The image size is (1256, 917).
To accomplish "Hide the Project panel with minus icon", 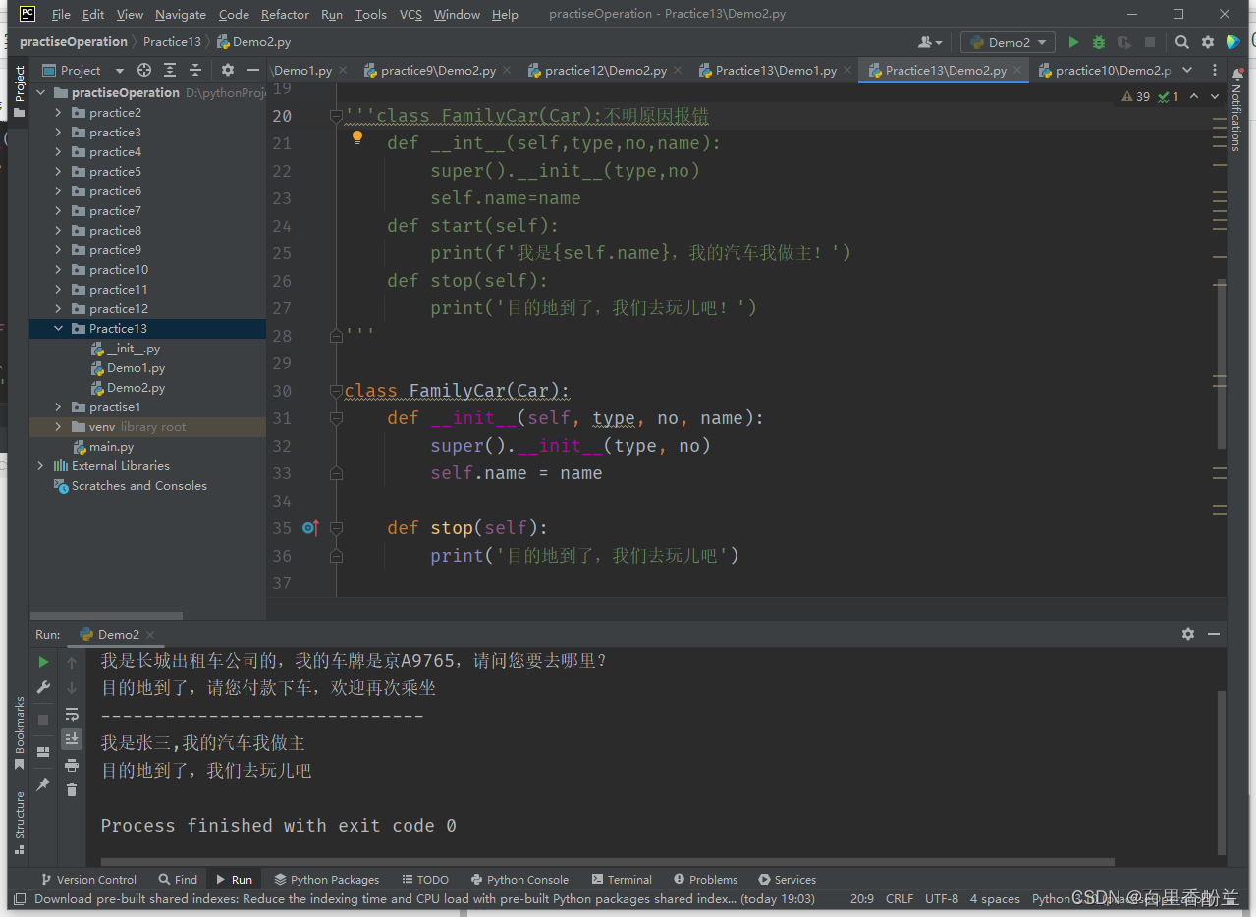I will click(253, 70).
